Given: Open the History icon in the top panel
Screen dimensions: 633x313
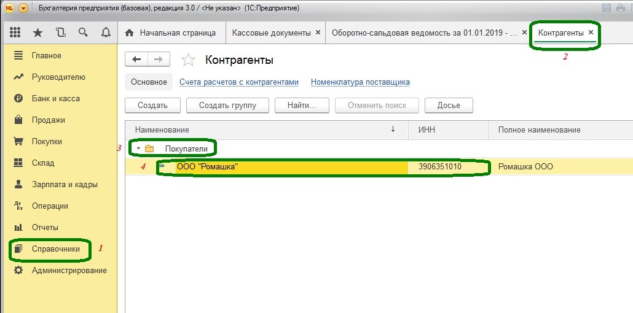Looking at the screenshot, I should click(x=61, y=33).
